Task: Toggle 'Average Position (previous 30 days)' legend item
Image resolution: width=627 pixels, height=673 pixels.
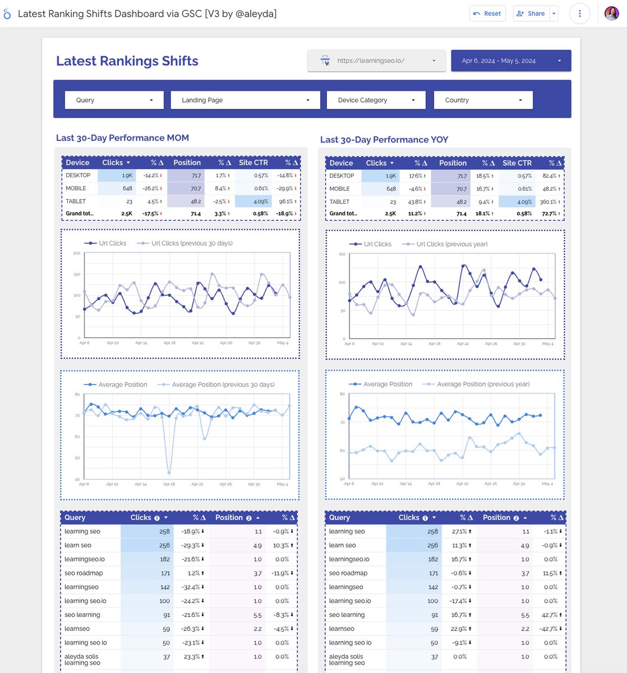Action: 216,385
